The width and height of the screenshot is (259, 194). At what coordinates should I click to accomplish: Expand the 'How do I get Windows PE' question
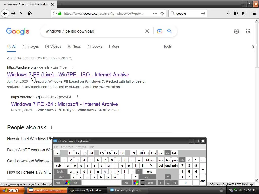tap(30, 139)
